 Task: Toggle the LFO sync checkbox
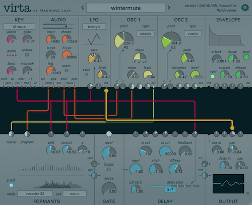click(86, 74)
